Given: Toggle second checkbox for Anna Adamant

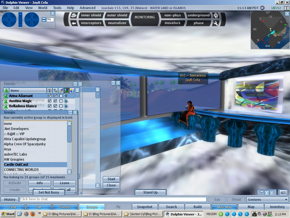Looking at the screenshot, I should coord(55,96).
